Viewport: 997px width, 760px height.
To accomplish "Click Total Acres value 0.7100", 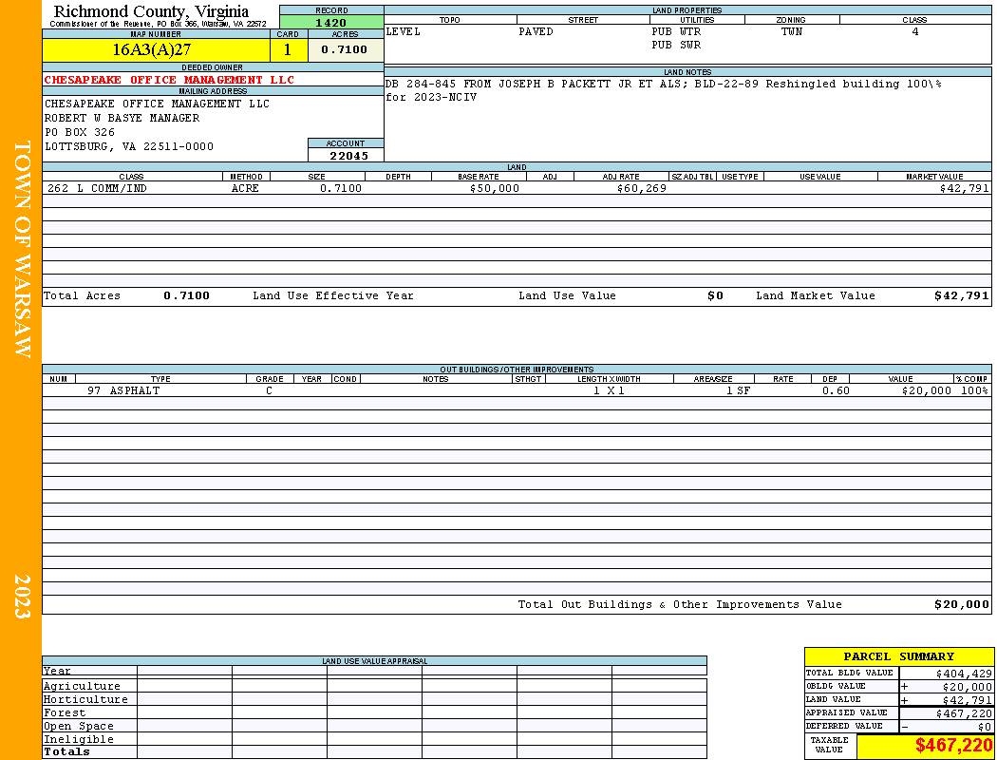I will tap(186, 295).
